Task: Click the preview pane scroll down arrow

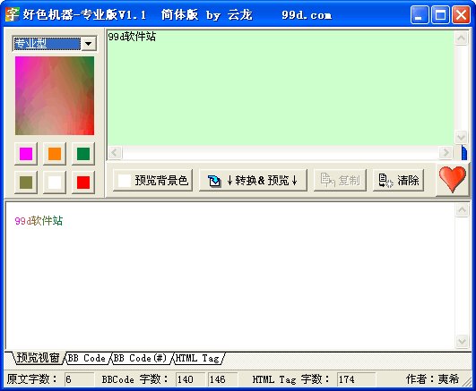Action: [x=462, y=341]
